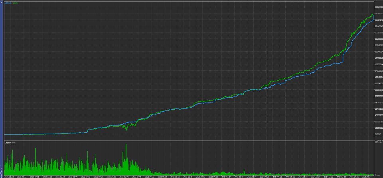Click the Balance legend label
The image size is (383, 178).
[8, 3]
